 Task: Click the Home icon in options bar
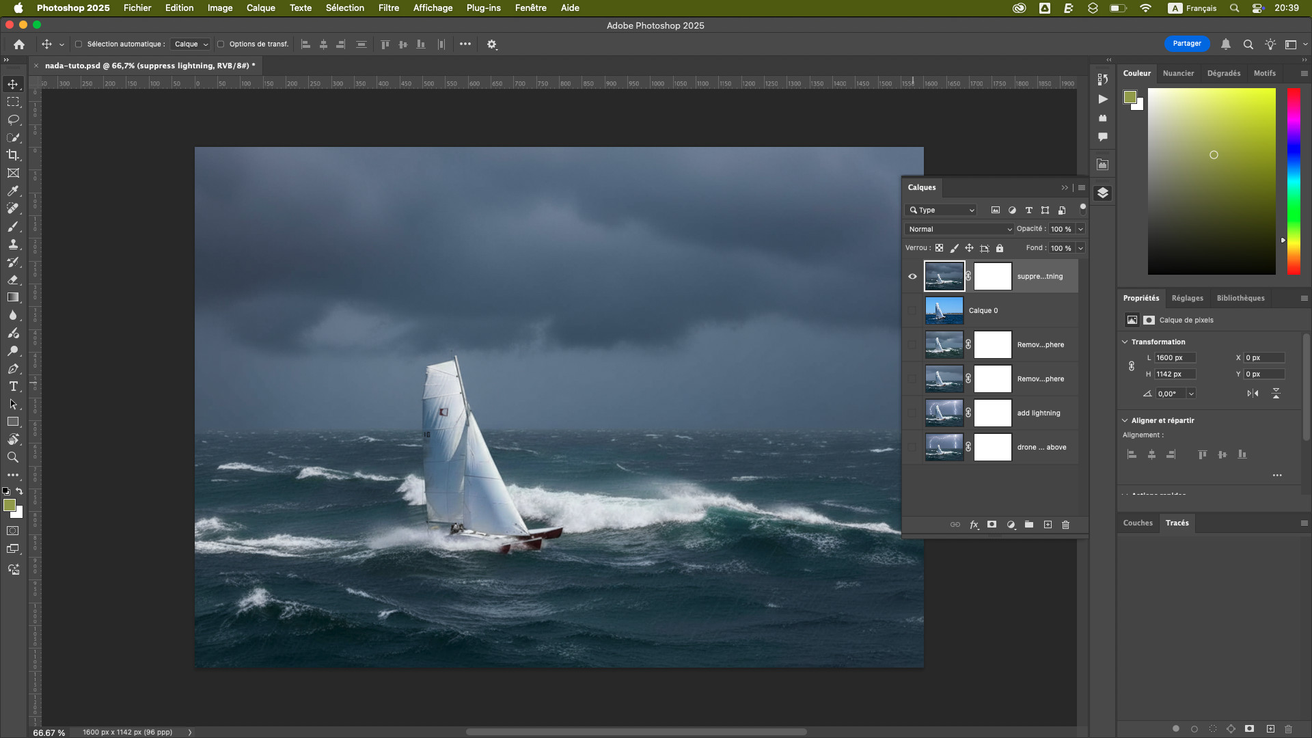(x=19, y=44)
